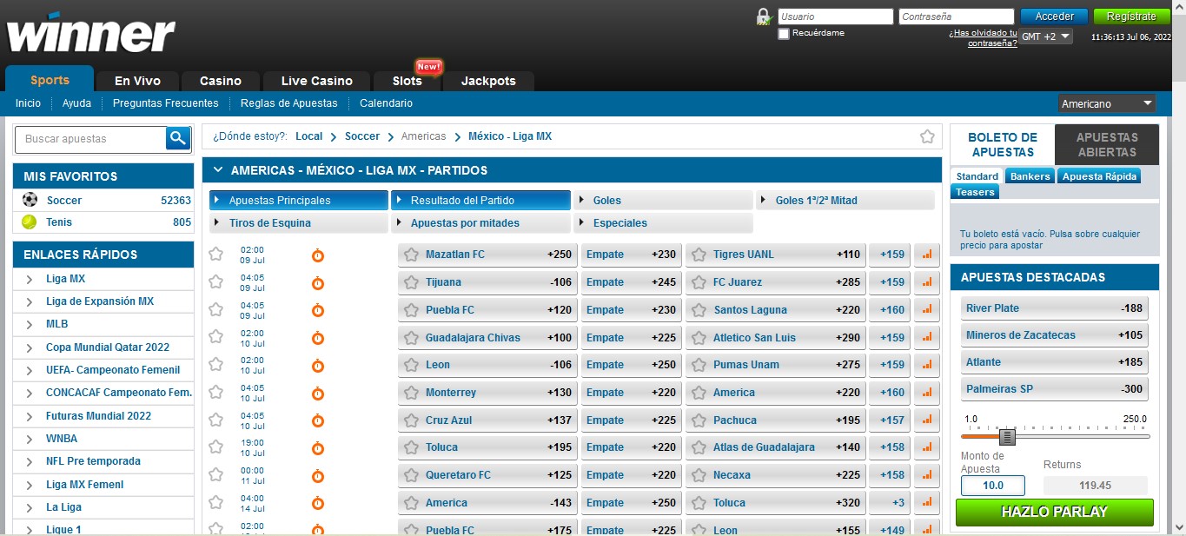Expand Apuestas por mitades market category
The image size is (1186, 536).
(x=480, y=223)
